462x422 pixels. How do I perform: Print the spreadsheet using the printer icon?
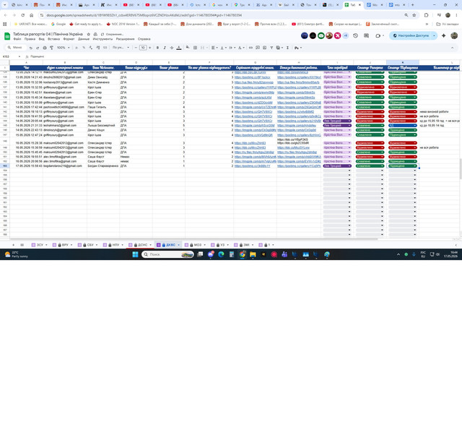pyautogui.click(x=45, y=48)
